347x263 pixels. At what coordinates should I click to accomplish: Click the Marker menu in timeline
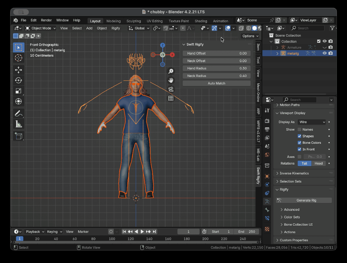click(83, 231)
